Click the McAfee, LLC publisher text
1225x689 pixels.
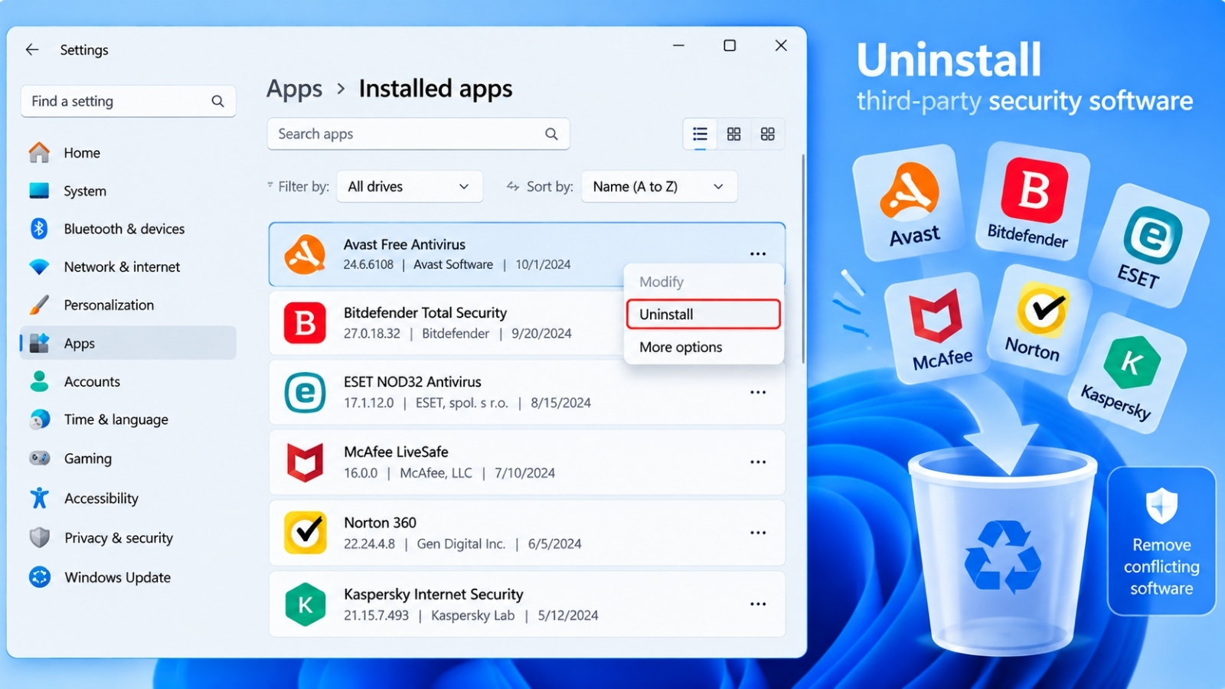coord(436,473)
